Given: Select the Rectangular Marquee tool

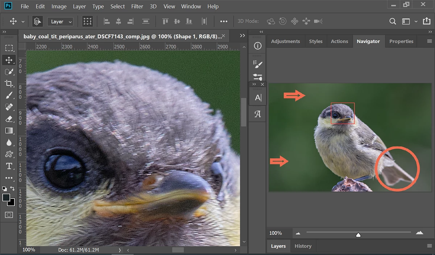Looking at the screenshot, I should [x=9, y=48].
